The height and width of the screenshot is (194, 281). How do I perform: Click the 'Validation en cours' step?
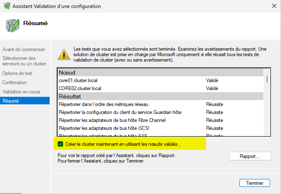20,91
